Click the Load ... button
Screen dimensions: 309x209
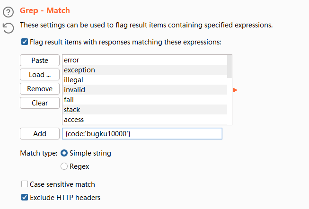click(x=40, y=75)
